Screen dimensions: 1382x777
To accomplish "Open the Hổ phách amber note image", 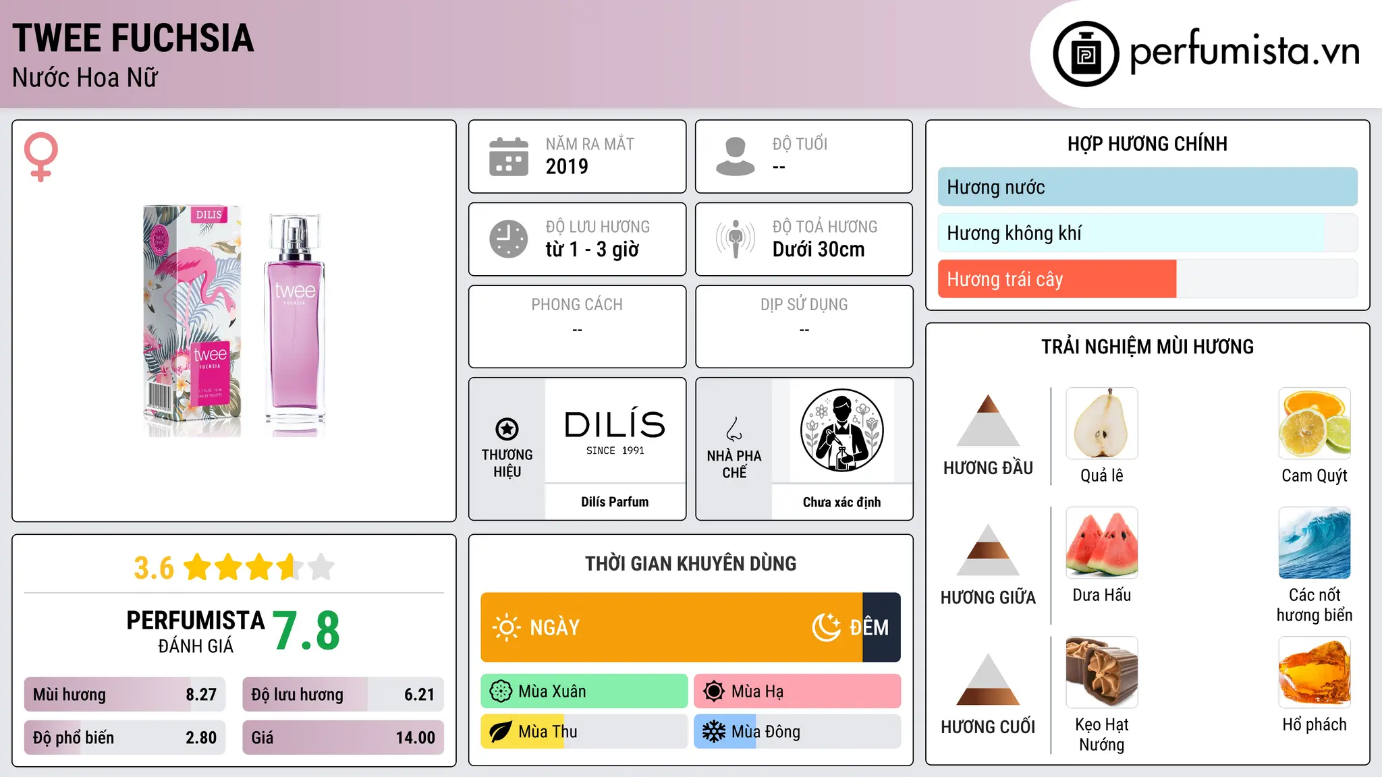I will (x=1315, y=672).
